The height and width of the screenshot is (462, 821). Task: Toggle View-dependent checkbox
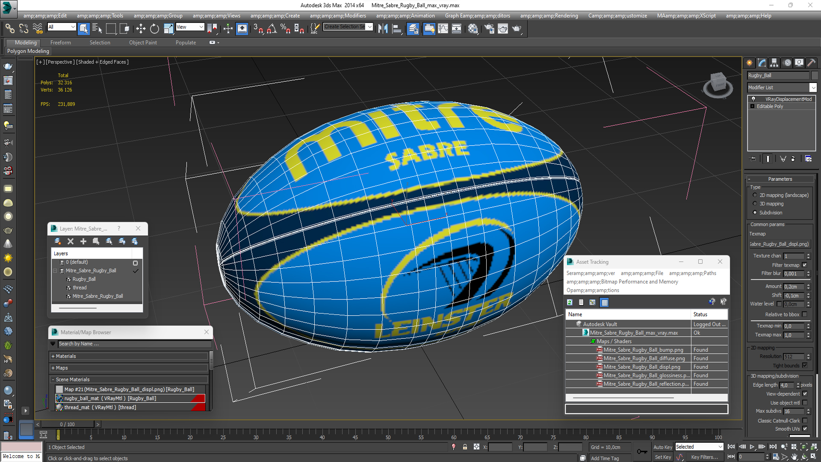pyautogui.click(x=805, y=394)
